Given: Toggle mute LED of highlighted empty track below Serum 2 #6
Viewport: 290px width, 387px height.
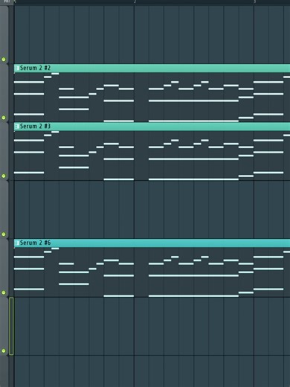Looking at the screenshot, I should tap(4, 351).
